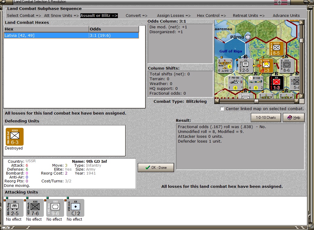The image size is (314, 230).
Task: Click the 3:1 (19:6) odds cell
Action: 114,35
